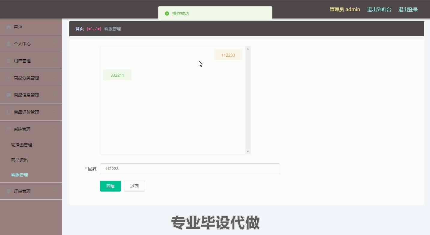Image resolution: width=430 pixels, height=235 pixels.
Task: Select the 客服管理 submenu item
Action: [x=20, y=175]
